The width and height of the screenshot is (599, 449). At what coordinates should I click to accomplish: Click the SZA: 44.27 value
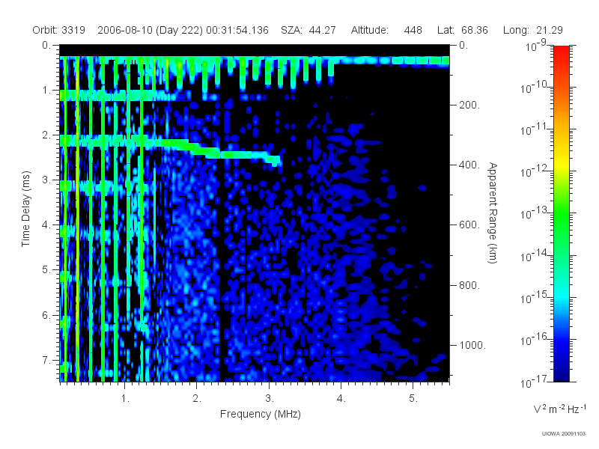(308, 30)
